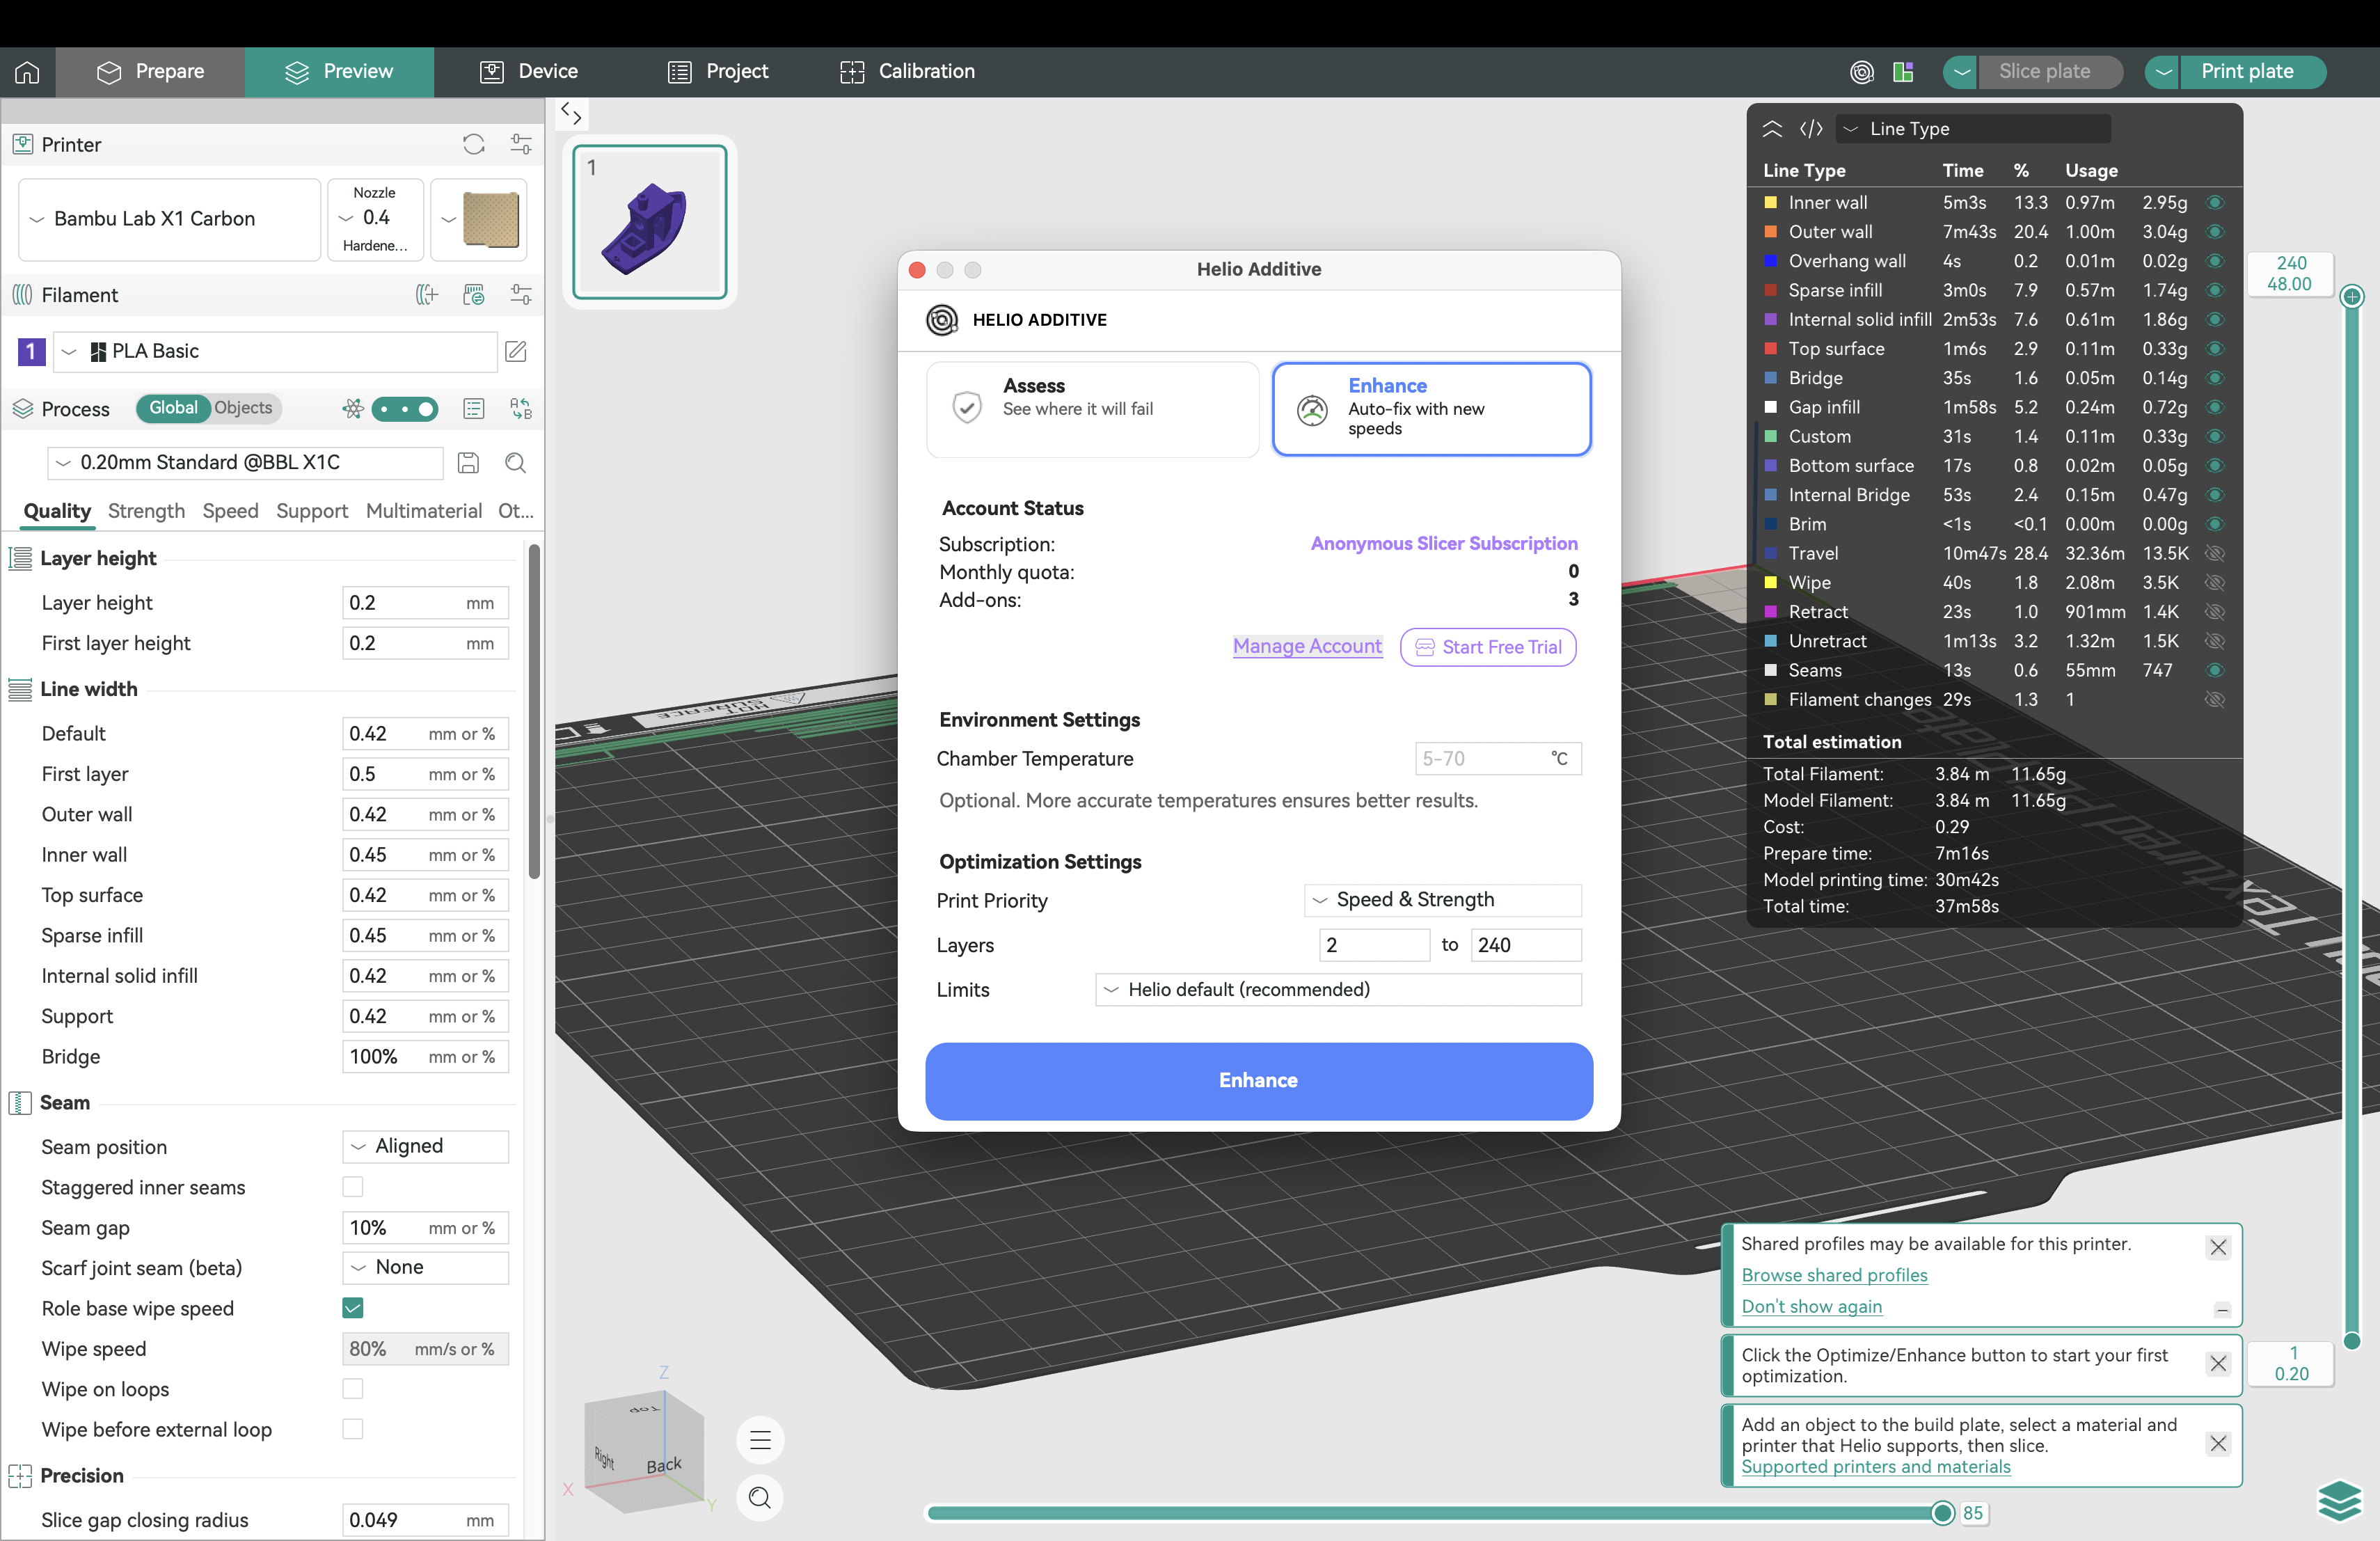Click the save preset icon next to process profile

[x=468, y=463]
